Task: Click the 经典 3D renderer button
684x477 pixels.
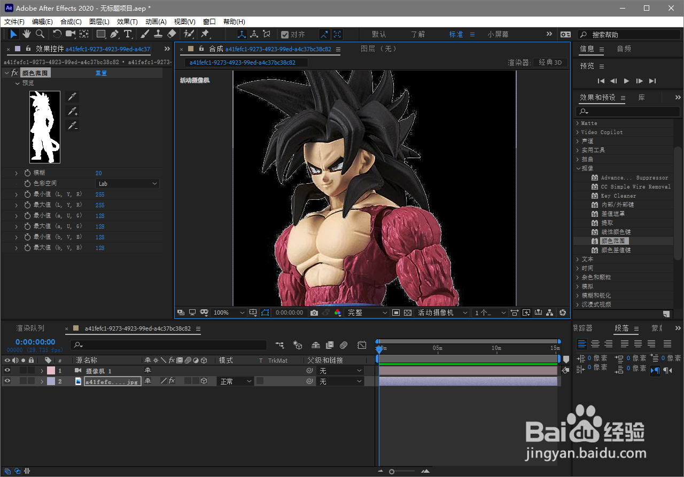Action: click(550, 62)
